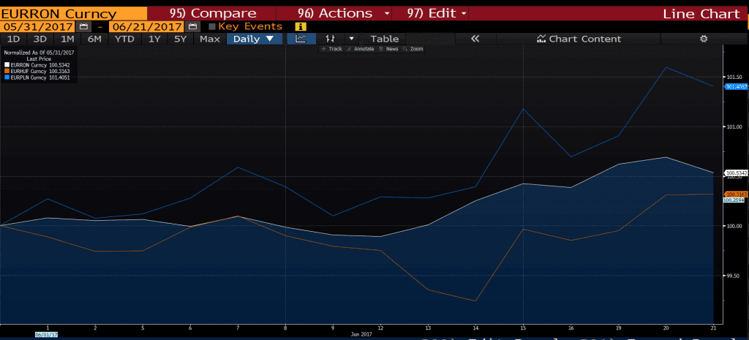Switch to Table view
The width and height of the screenshot is (749, 340).
tap(385, 39)
